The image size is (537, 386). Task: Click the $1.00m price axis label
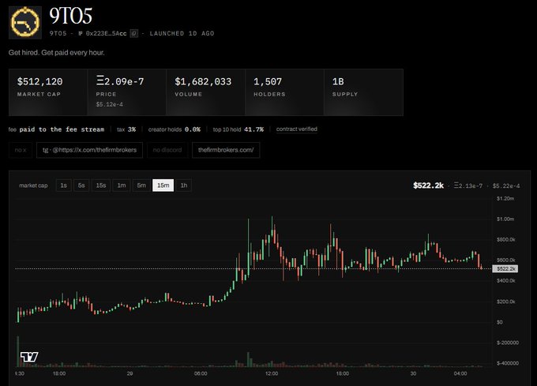coord(505,219)
